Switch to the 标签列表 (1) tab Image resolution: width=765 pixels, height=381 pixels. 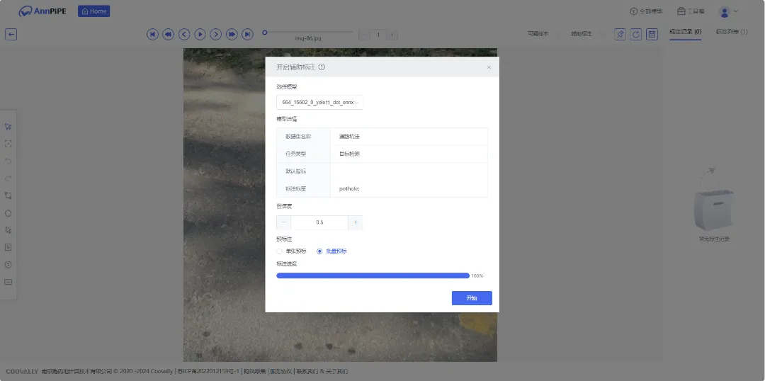click(731, 32)
